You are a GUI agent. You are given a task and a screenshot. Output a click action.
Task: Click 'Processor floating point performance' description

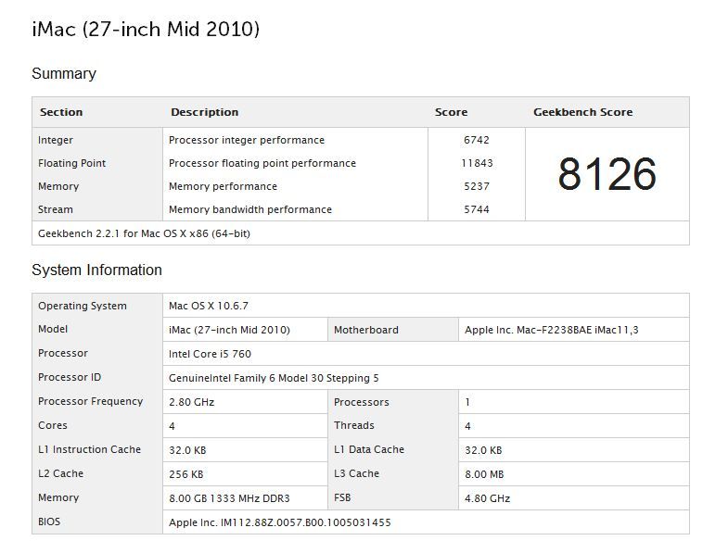point(262,163)
